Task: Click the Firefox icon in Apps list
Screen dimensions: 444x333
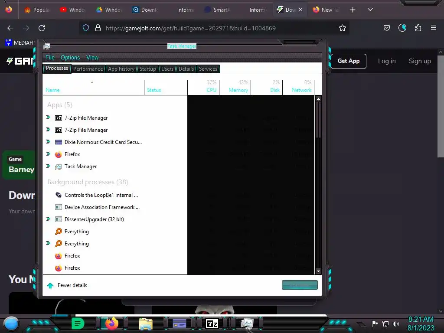Action: click(59, 154)
